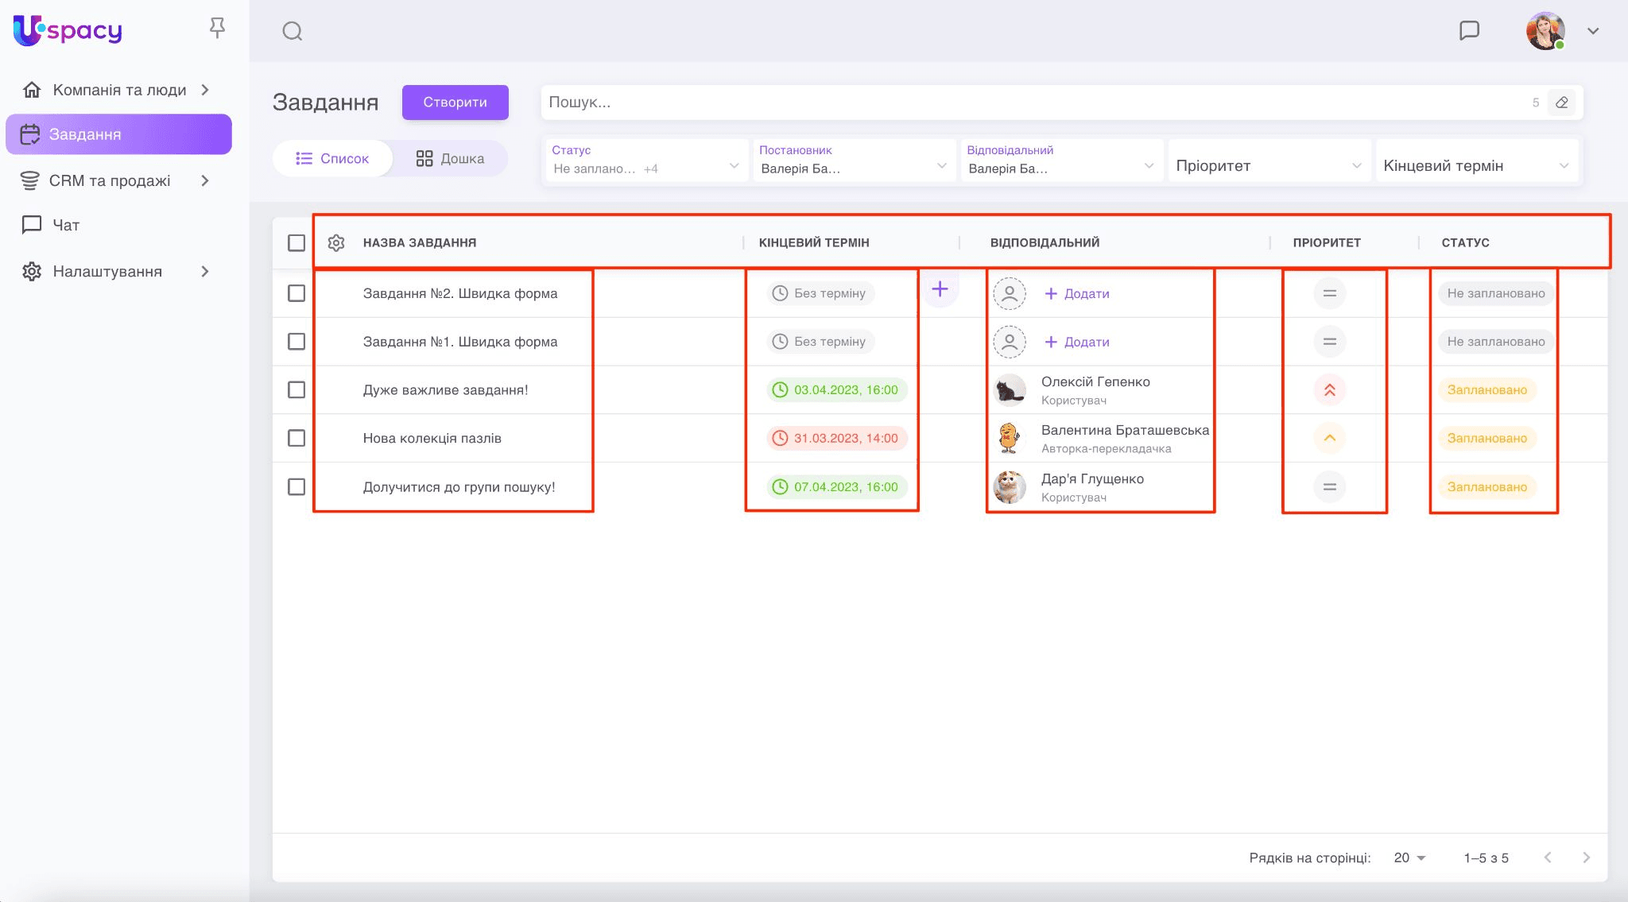
Task: Click the Uspacy logo
Action: point(68,30)
